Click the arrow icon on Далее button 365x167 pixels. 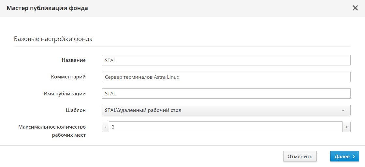pos(354,157)
